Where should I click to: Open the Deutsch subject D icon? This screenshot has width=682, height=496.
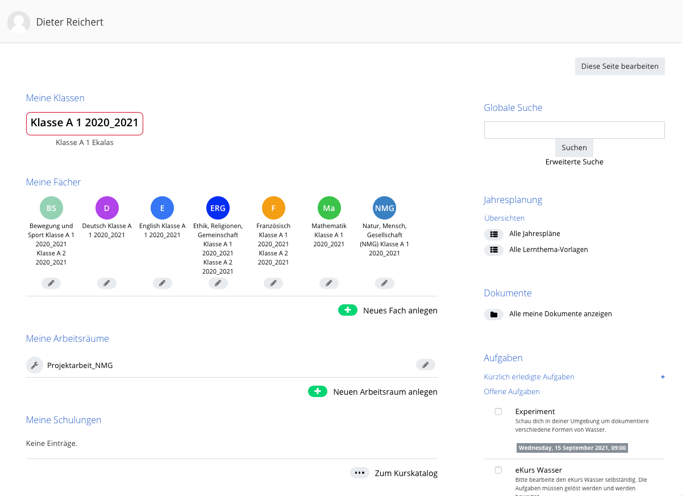pyautogui.click(x=107, y=208)
